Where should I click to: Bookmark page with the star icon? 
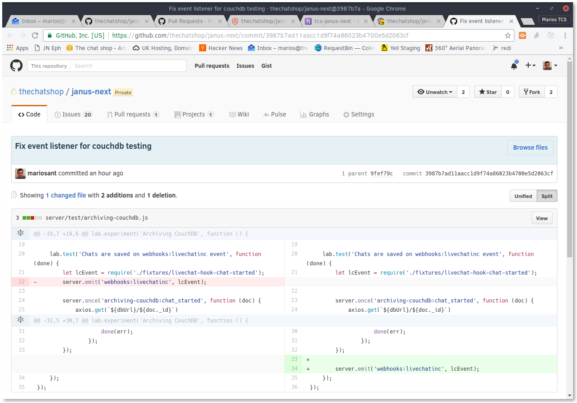(x=508, y=35)
